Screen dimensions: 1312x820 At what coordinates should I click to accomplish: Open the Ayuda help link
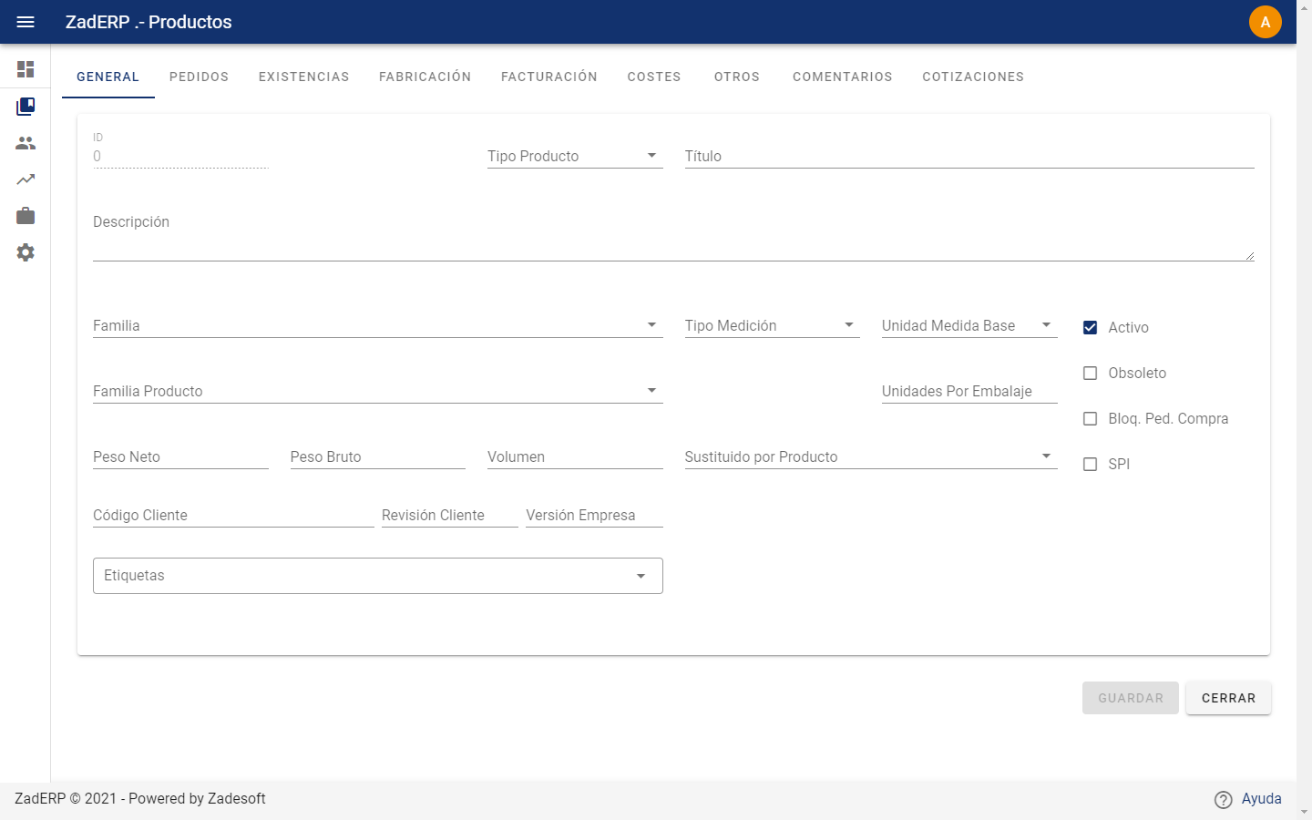tap(1261, 799)
